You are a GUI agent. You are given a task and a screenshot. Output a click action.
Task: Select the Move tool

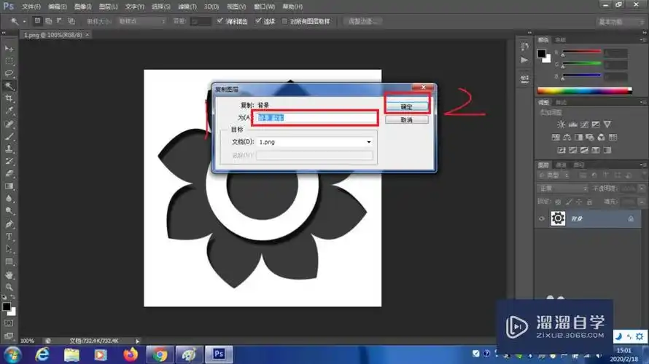pos(9,48)
